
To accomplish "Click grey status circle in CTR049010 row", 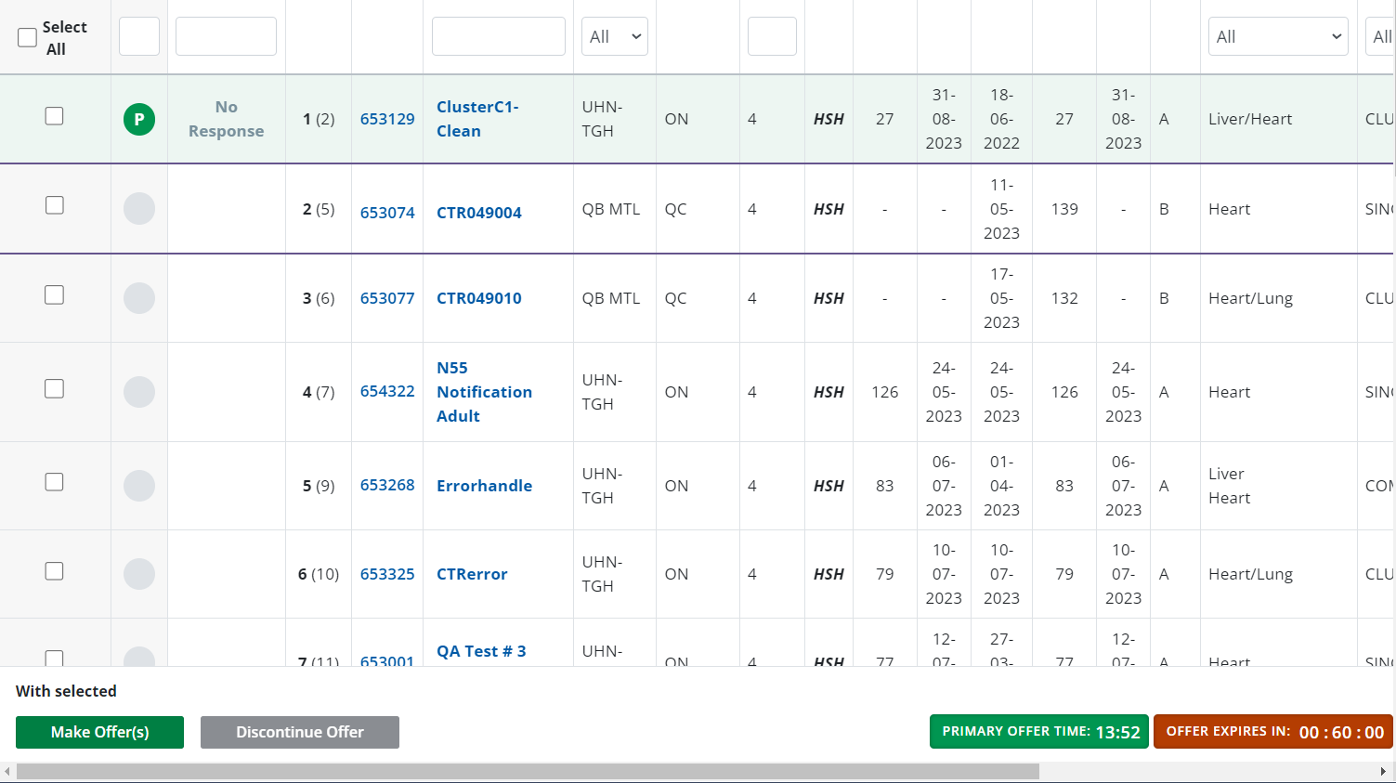I will [x=139, y=298].
